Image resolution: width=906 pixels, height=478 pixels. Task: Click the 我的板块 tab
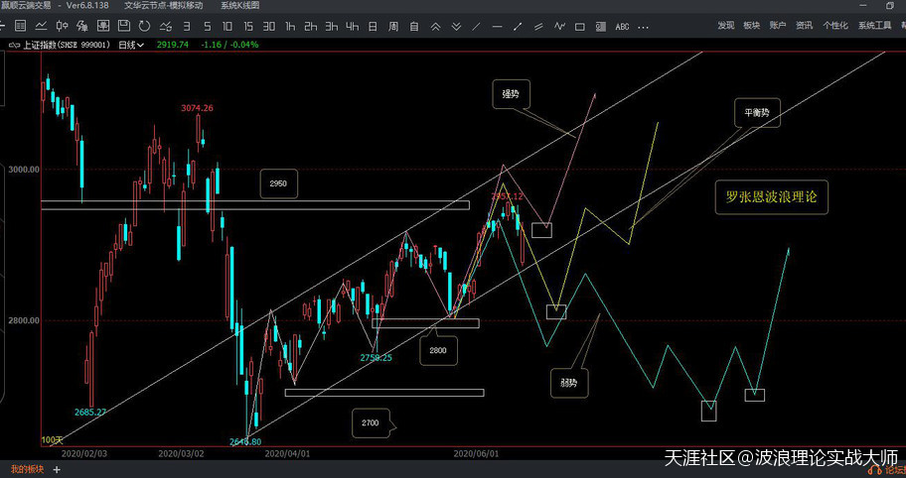click(26, 468)
